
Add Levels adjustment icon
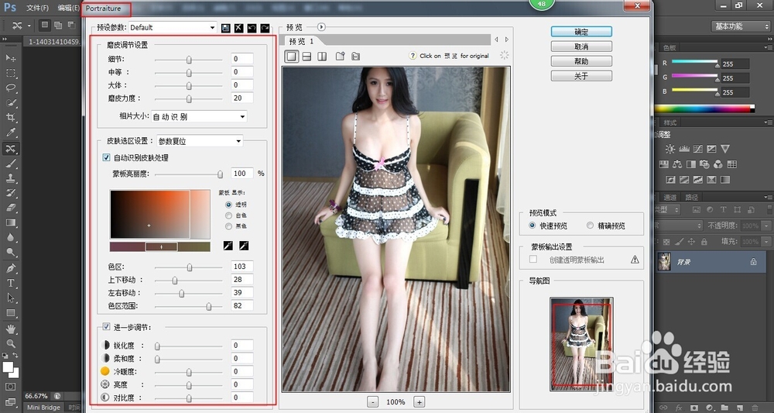[x=683, y=149]
